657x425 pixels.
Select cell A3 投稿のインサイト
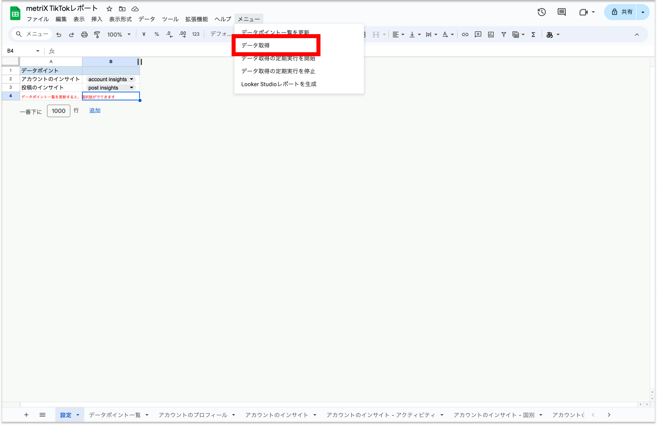pyautogui.click(x=51, y=88)
